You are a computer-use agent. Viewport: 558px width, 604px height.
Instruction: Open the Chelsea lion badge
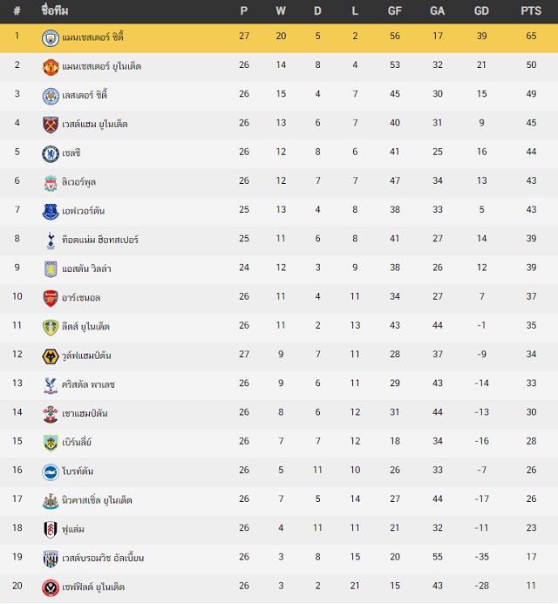pyautogui.click(x=50, y=153)
